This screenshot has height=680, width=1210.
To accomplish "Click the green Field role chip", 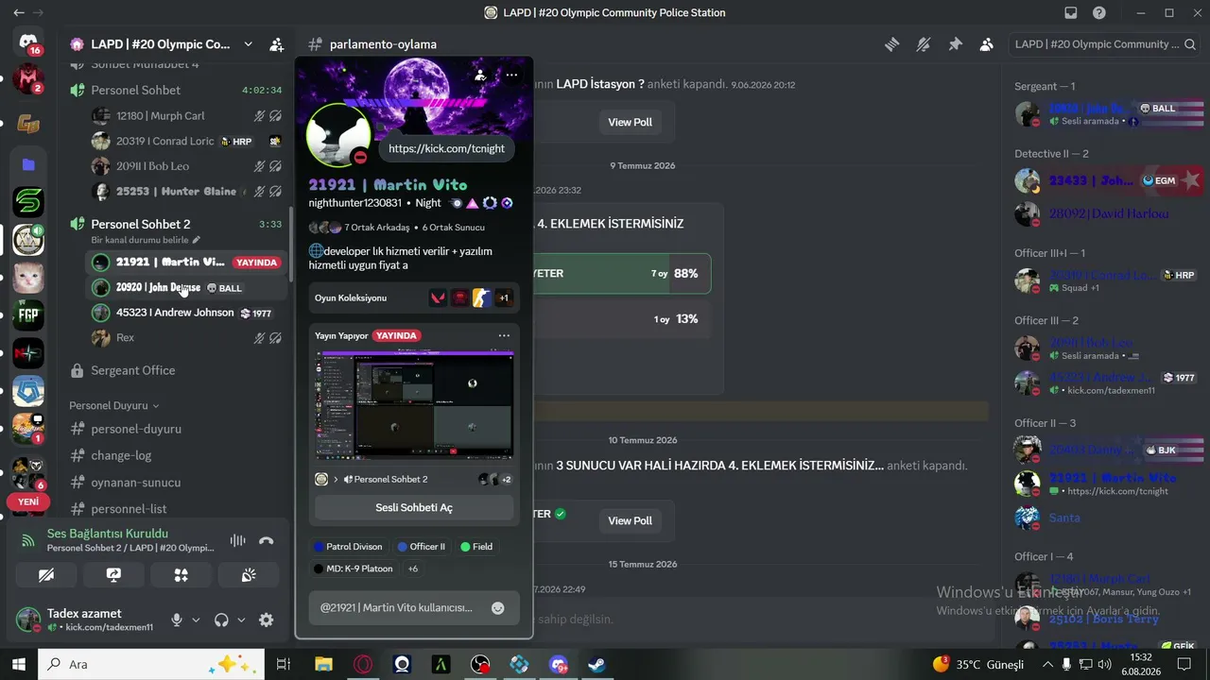I will (x=476, y=547).
